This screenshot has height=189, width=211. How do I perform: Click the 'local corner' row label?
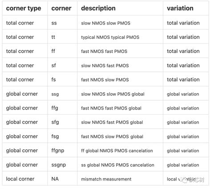click(x=20, y=179)
